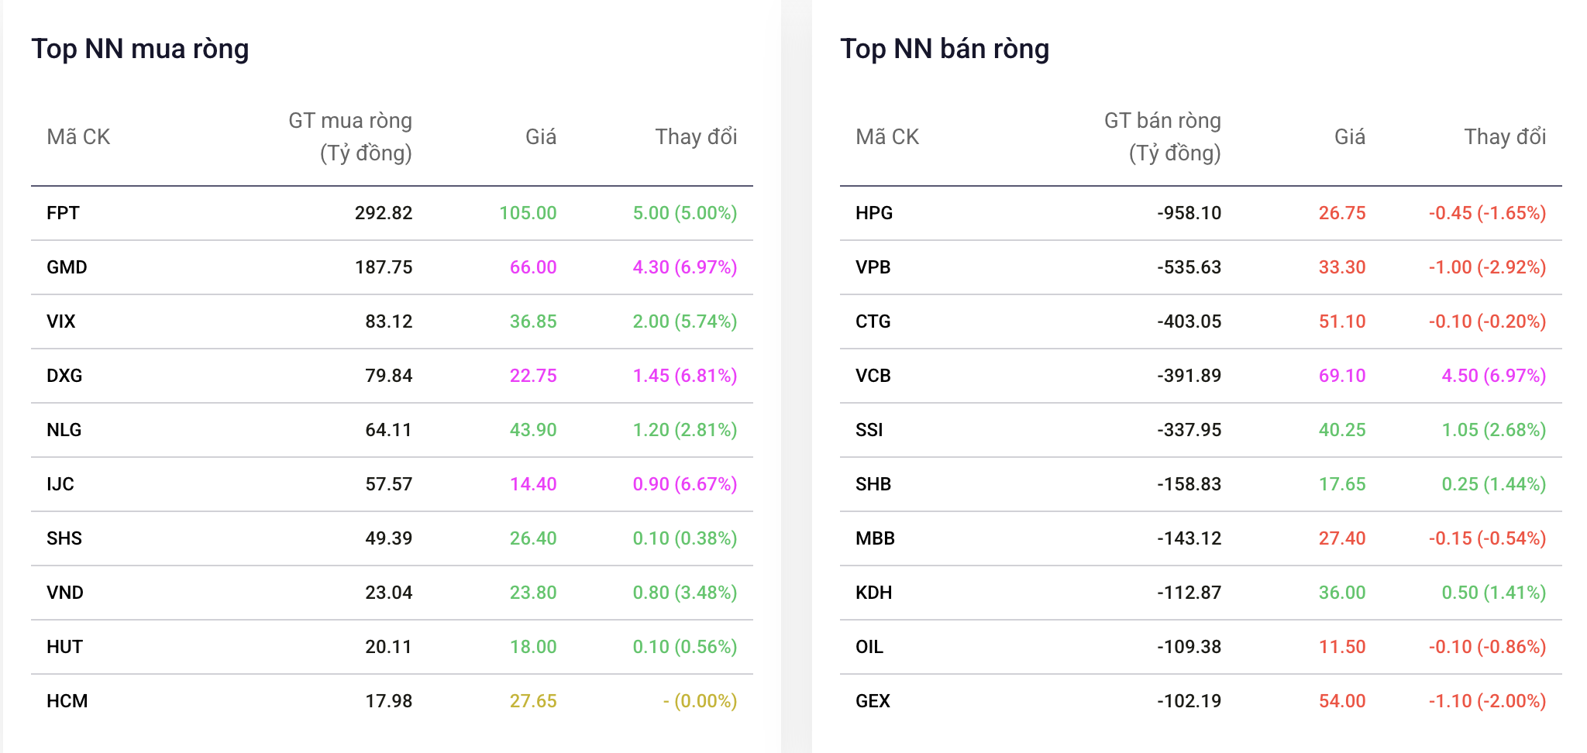The height and width of the screenshot is (753, 1587).
Task: Click the HPG ticker in net sell table
Action: (874, 213)
